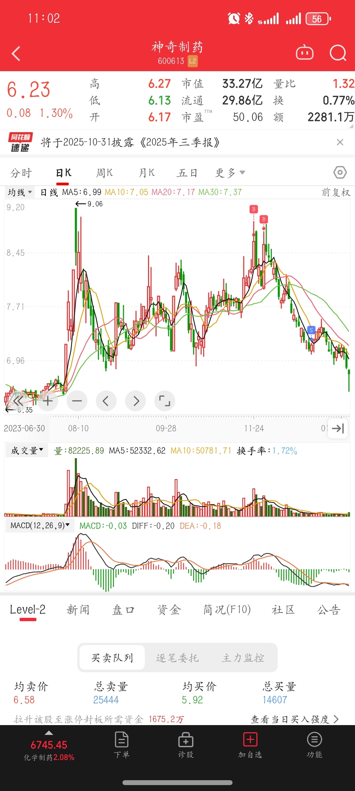Tap the 神奇制药 stock title
The width and height of the screenshot is (355, 791).
pyautogui.click(x=177, y=47)
